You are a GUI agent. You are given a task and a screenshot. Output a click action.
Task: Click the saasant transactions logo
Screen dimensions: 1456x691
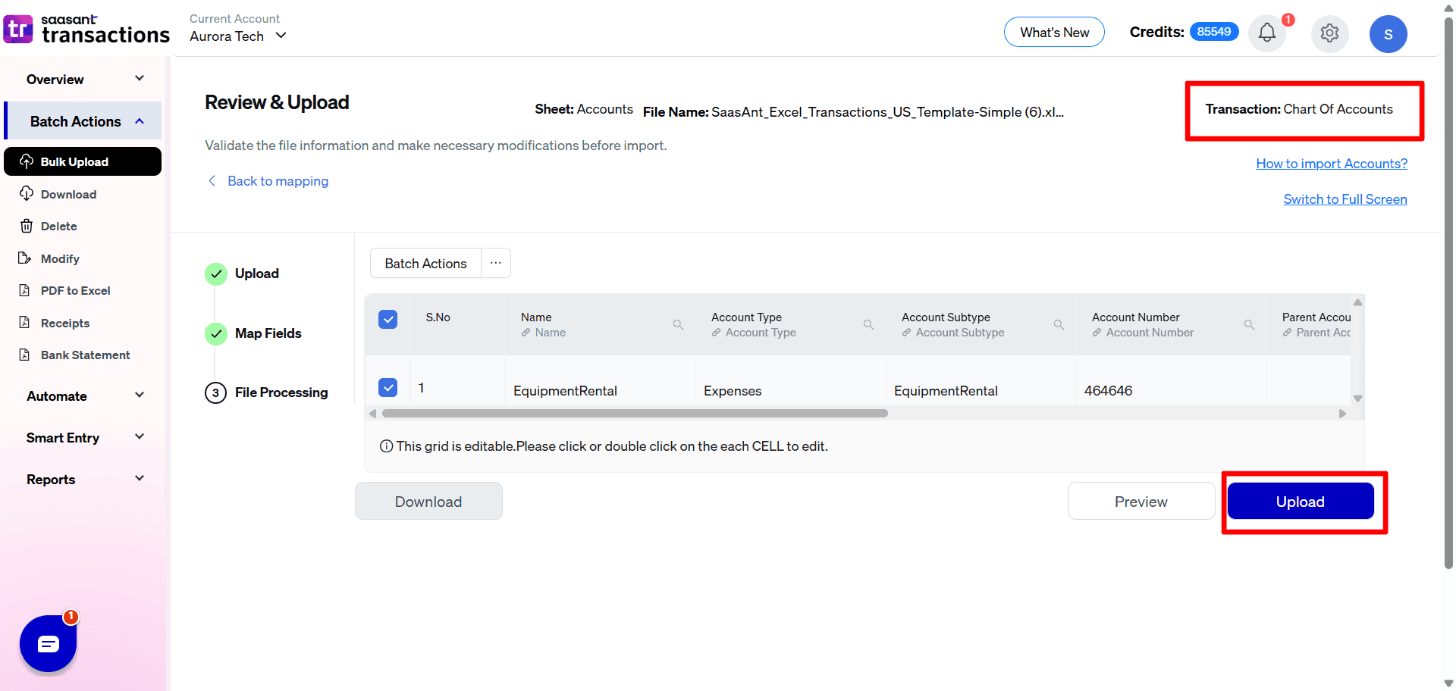(86, 29)
